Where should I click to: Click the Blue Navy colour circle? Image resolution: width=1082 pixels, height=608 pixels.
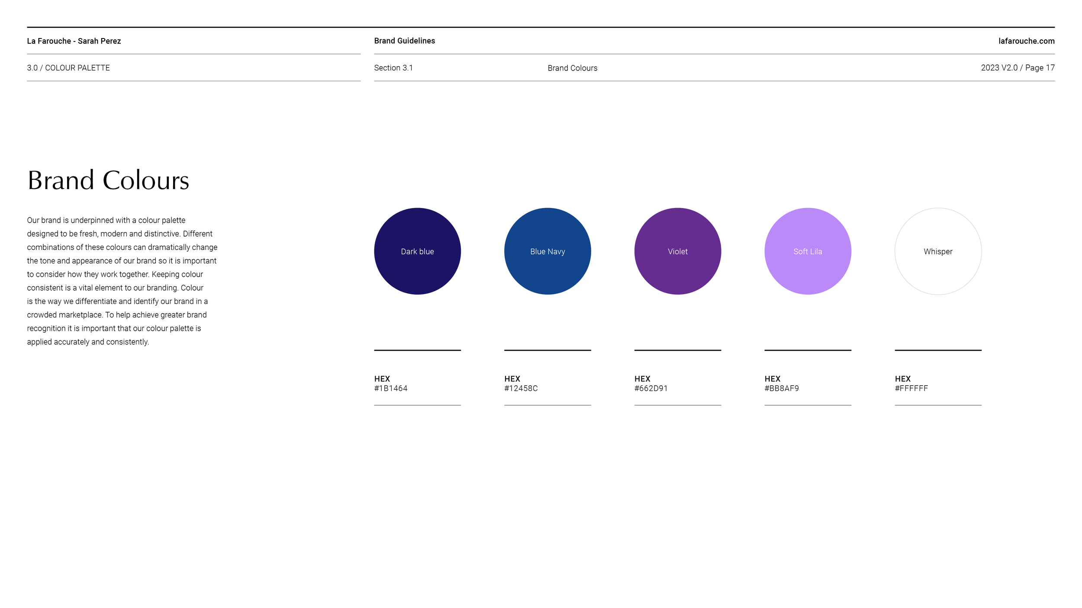click(547, 251)
